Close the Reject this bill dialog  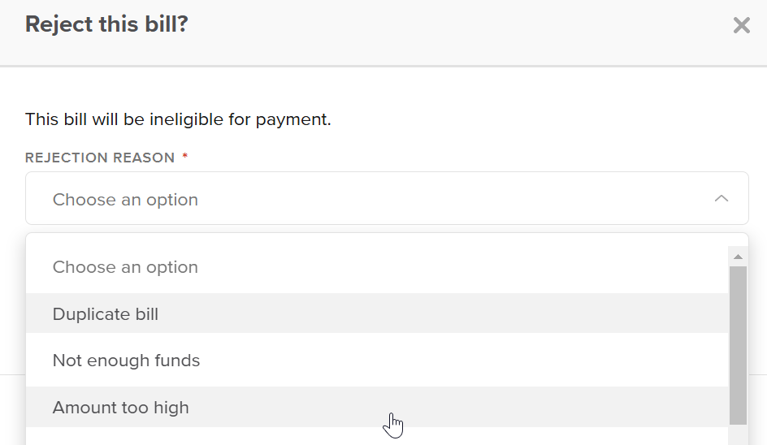click(x=741, y=26)
